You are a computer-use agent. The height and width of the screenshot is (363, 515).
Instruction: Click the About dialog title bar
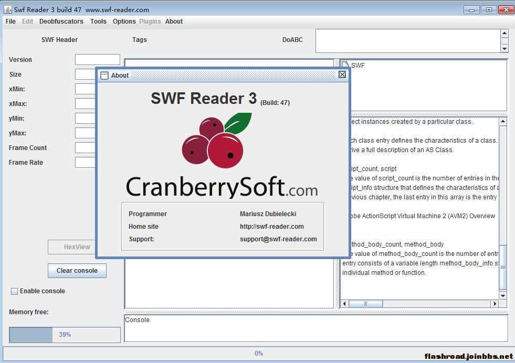pyautogui.click(x=223, y=75)
